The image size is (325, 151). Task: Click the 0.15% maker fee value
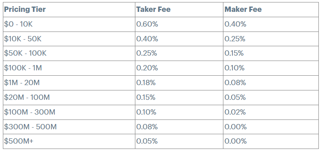click(234, 54)
